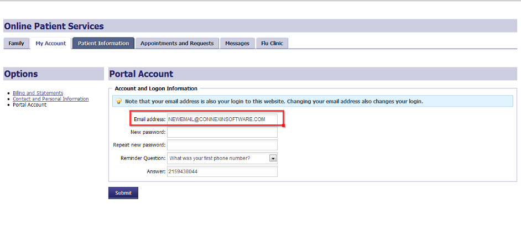Click the lightbulb note icon

tap(118, 101)
